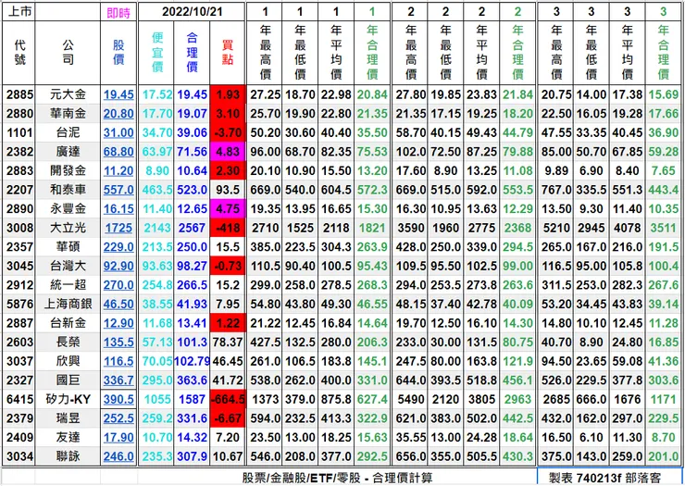685x486 pixels.
Task: Select stock code 2207
Action: point(19,190)
